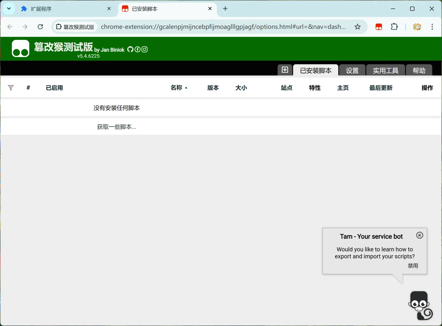Click 获取一些脚本 to find scripts
This screenshot has height=326, width=442.
117,126
